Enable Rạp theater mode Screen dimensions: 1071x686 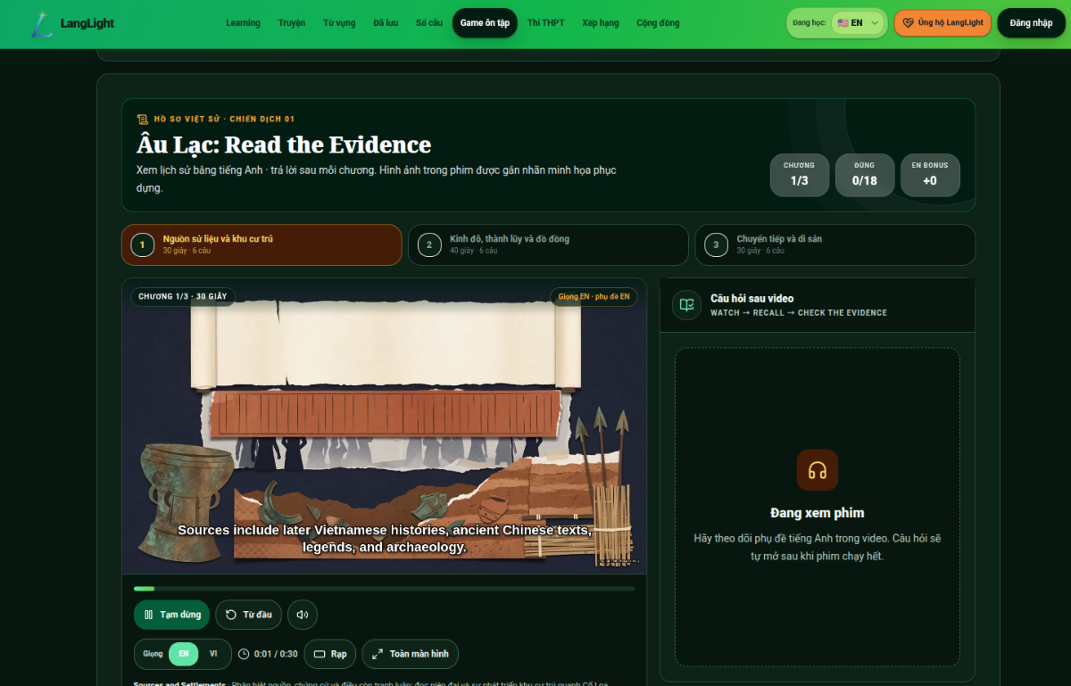pos(330,654)
